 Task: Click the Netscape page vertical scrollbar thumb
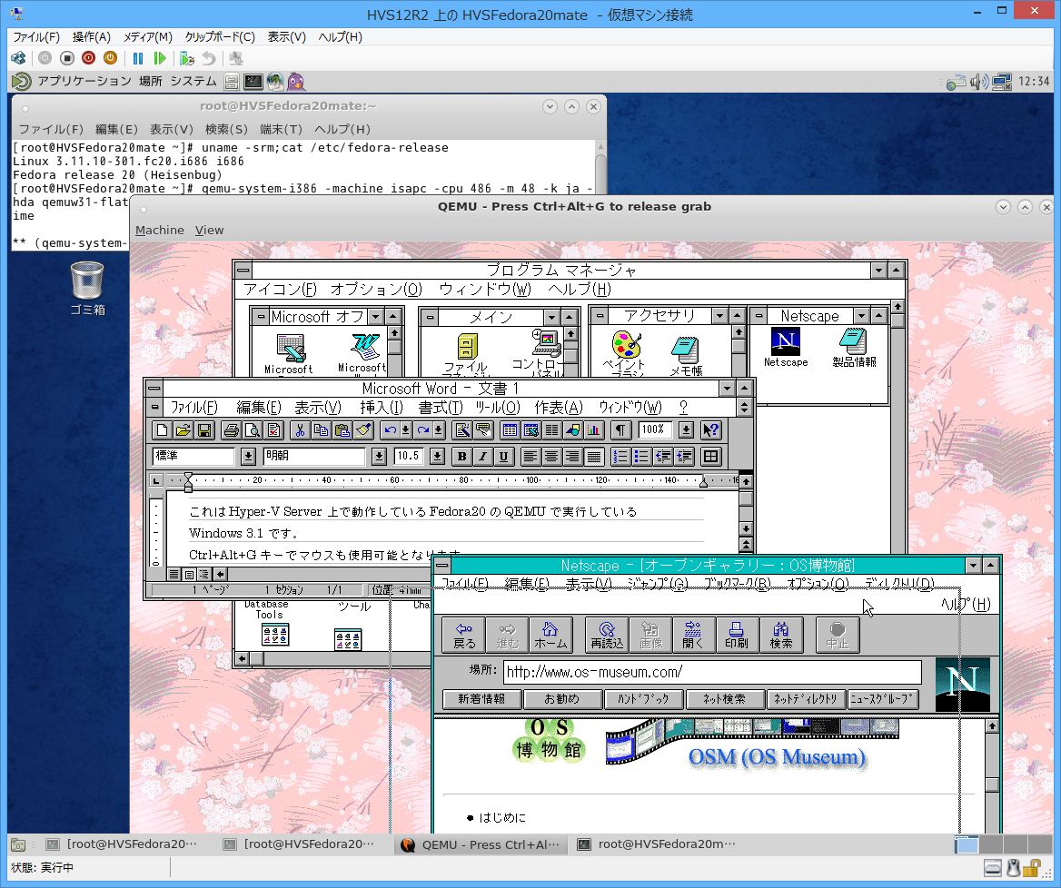(x=992, y=784)
